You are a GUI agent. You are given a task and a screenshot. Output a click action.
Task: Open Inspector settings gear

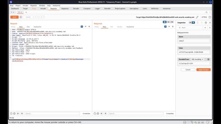(x=206, y=23)
